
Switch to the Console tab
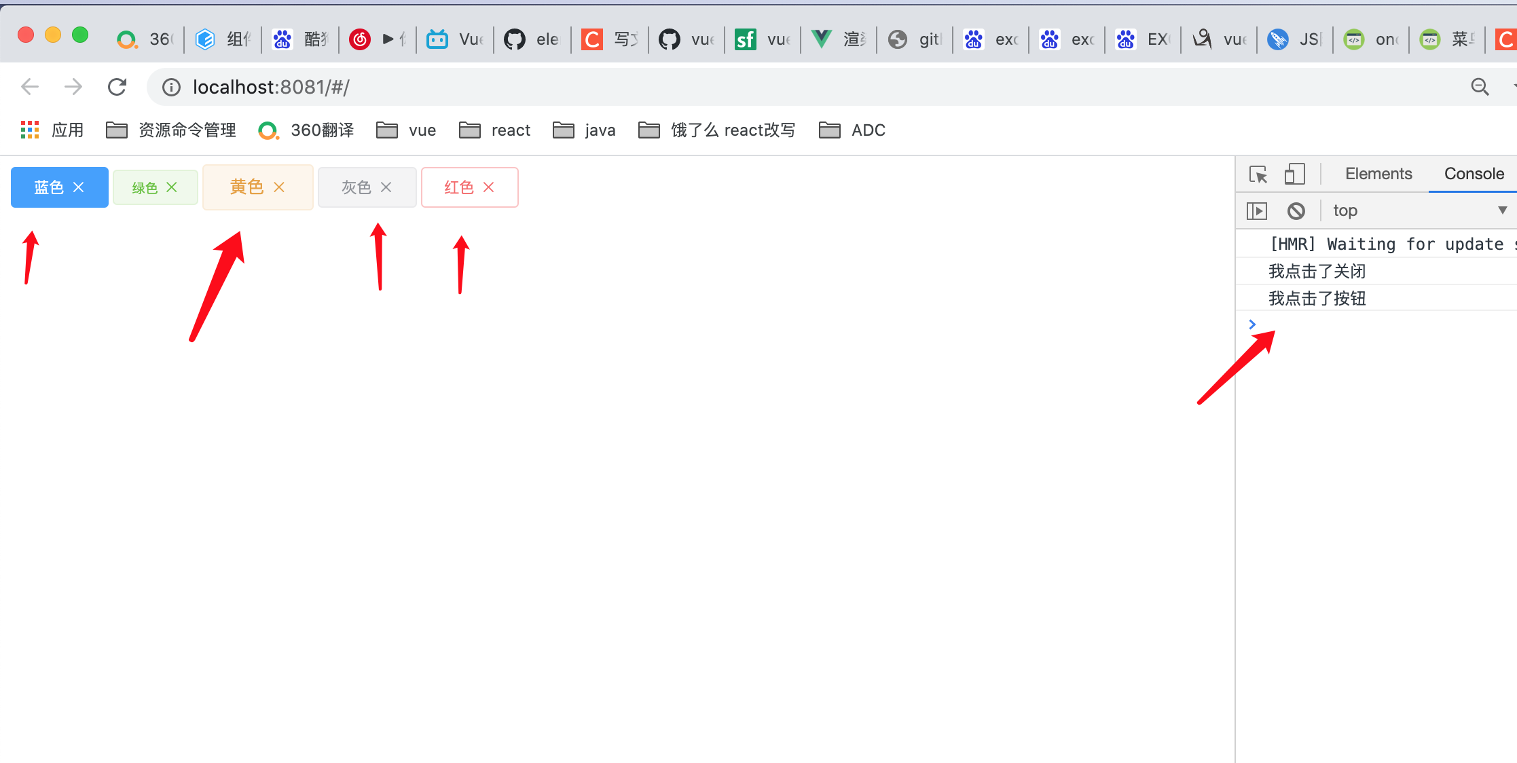1474,174
